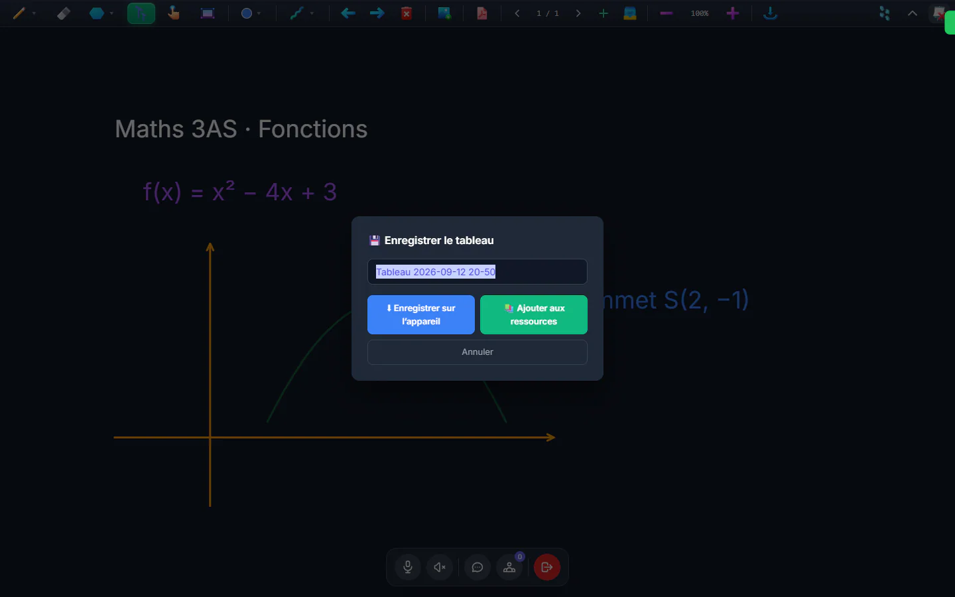Toggle the muted speaker button
This screenshot has width=955, height=597.
pyautogui.click(x=440, y=567)
